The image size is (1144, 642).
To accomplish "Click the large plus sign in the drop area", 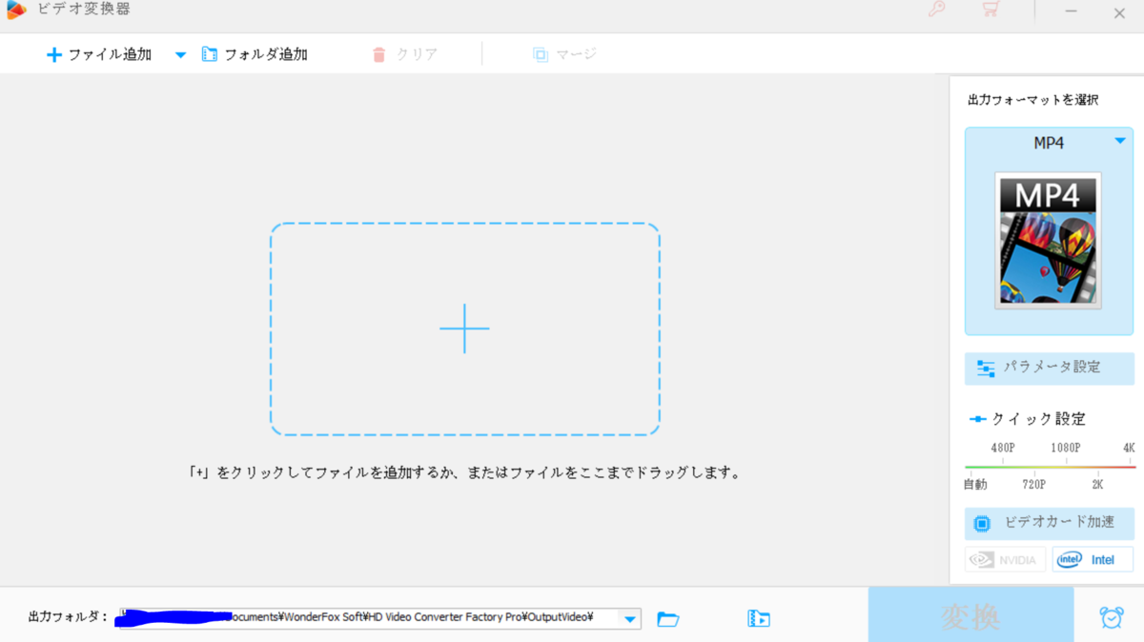I will pos(464,329).
